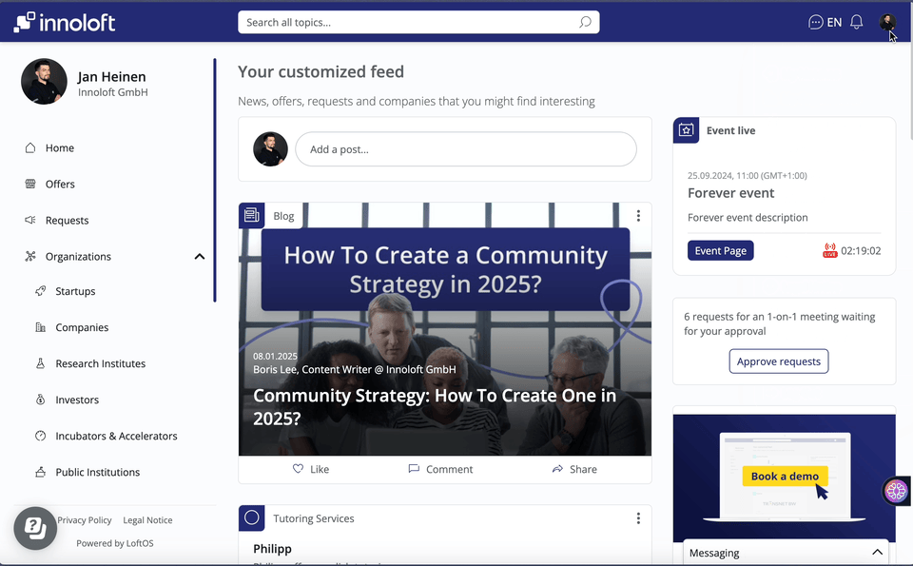Go to Offers in sidebar
The image size is (913, 566).
click(x=60, y=185)
